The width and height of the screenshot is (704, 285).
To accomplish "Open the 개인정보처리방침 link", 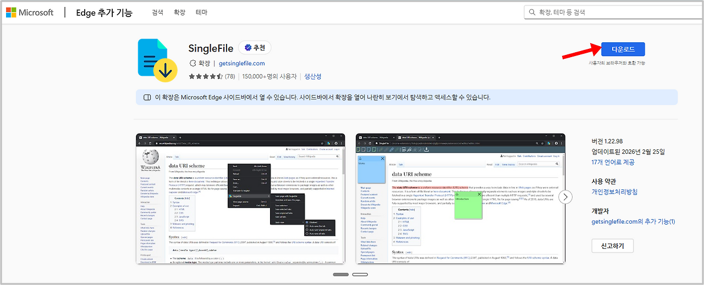I will 615,192.
